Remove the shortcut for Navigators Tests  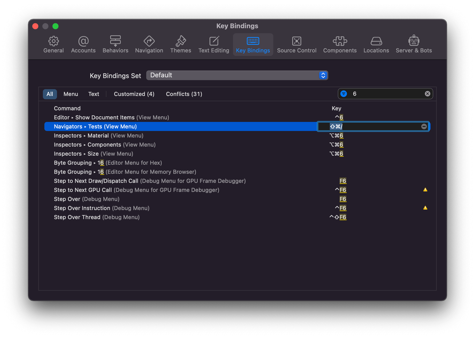[x=424, y=126]
